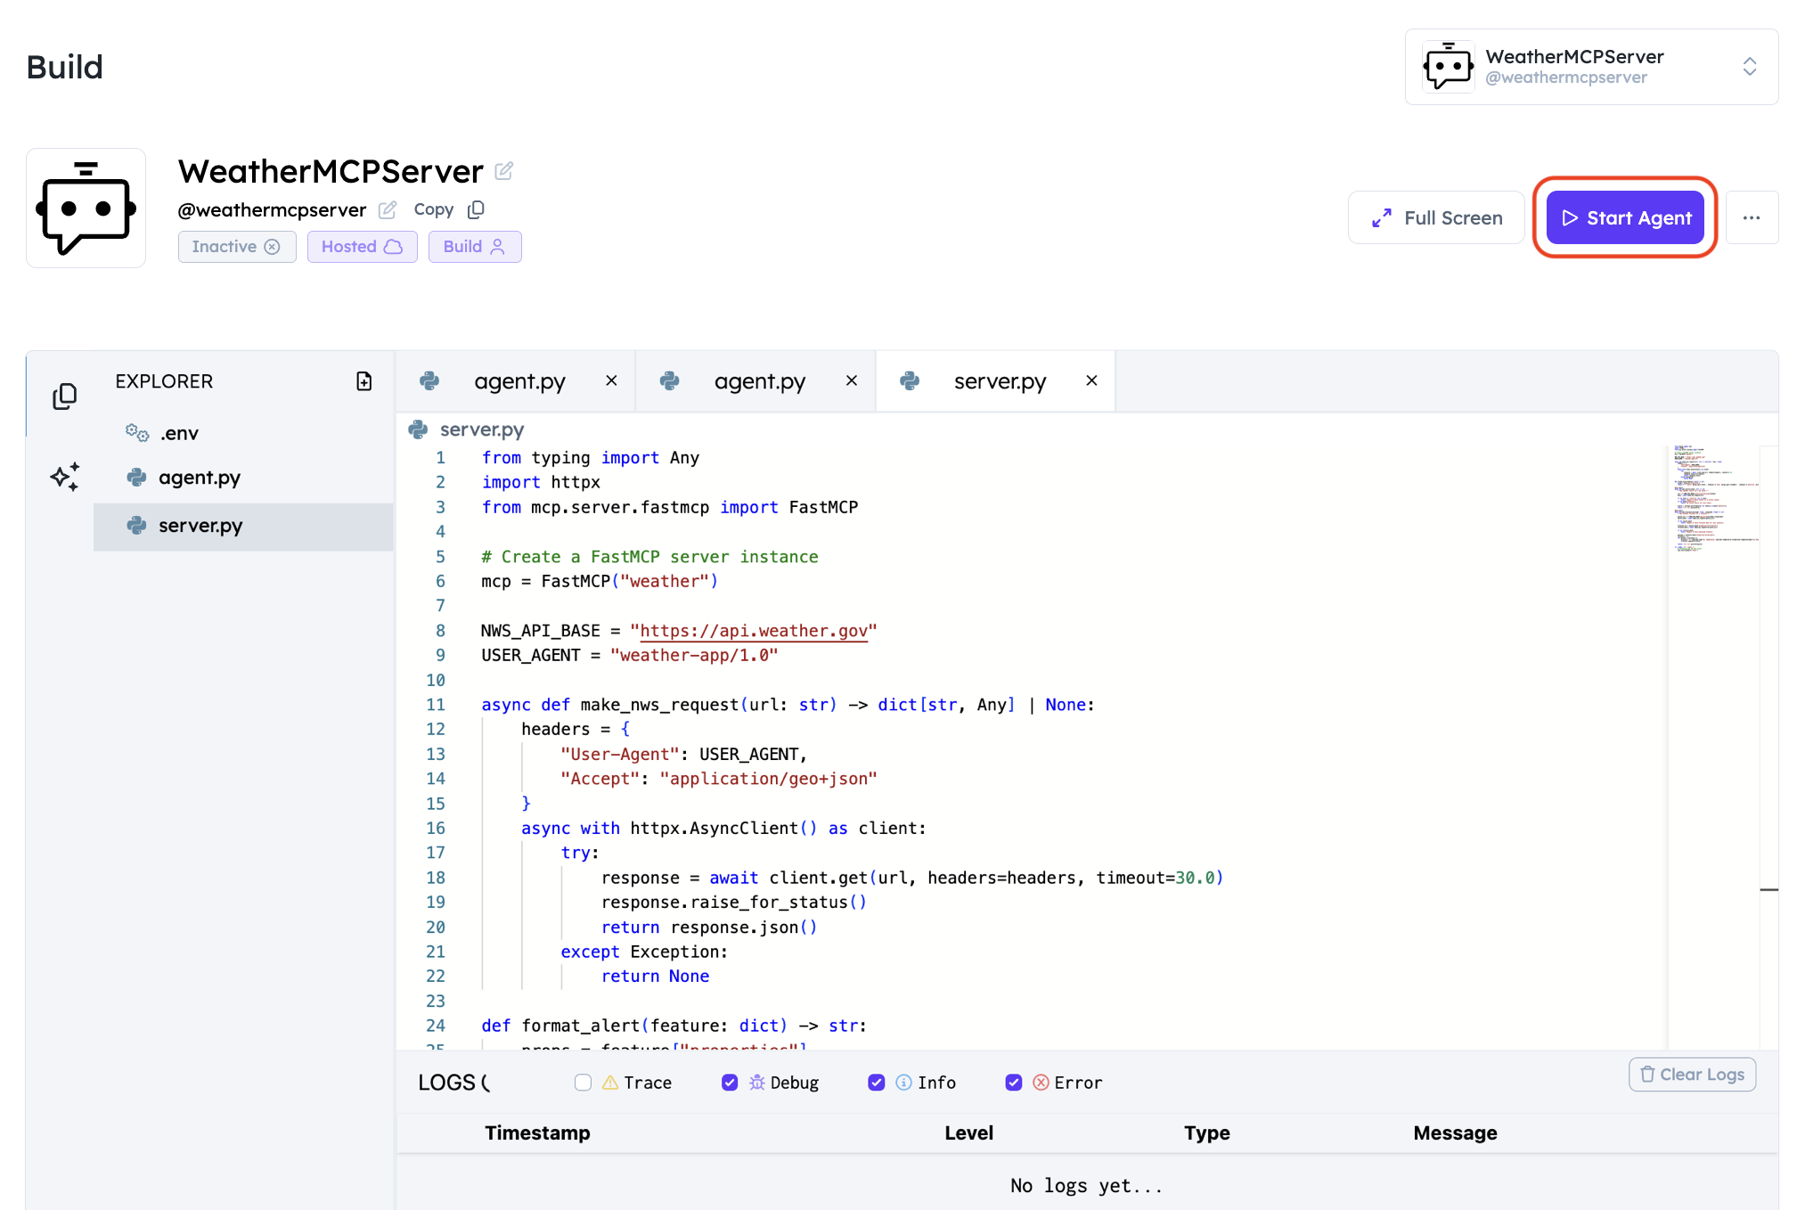Close the server.py tab
The image size is (1805, 1210).
[1091, 380]
